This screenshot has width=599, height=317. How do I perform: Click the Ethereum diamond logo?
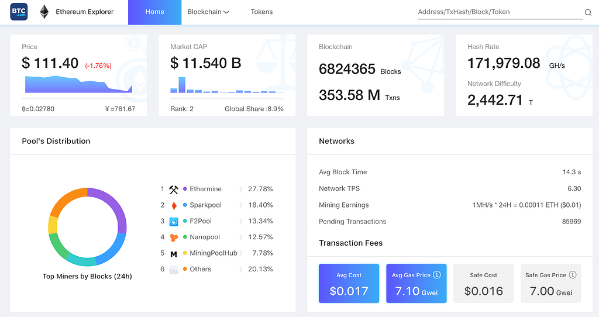[44, 12]
